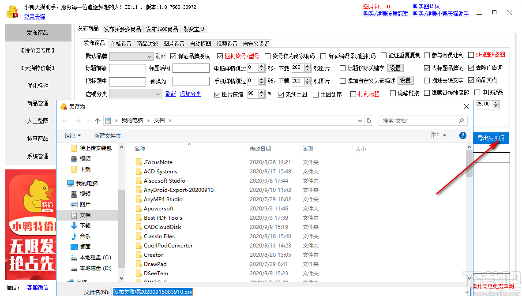Refresh the Save As folder view
The height and width of the screenshot is (296, 522).
click(368, 120)
